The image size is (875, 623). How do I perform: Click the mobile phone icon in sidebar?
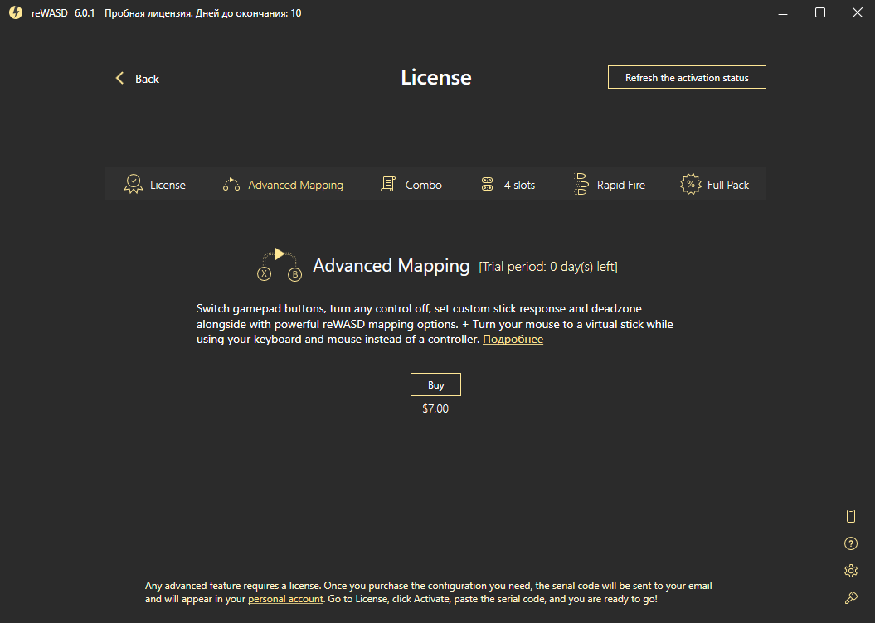(x=850, y=516)
